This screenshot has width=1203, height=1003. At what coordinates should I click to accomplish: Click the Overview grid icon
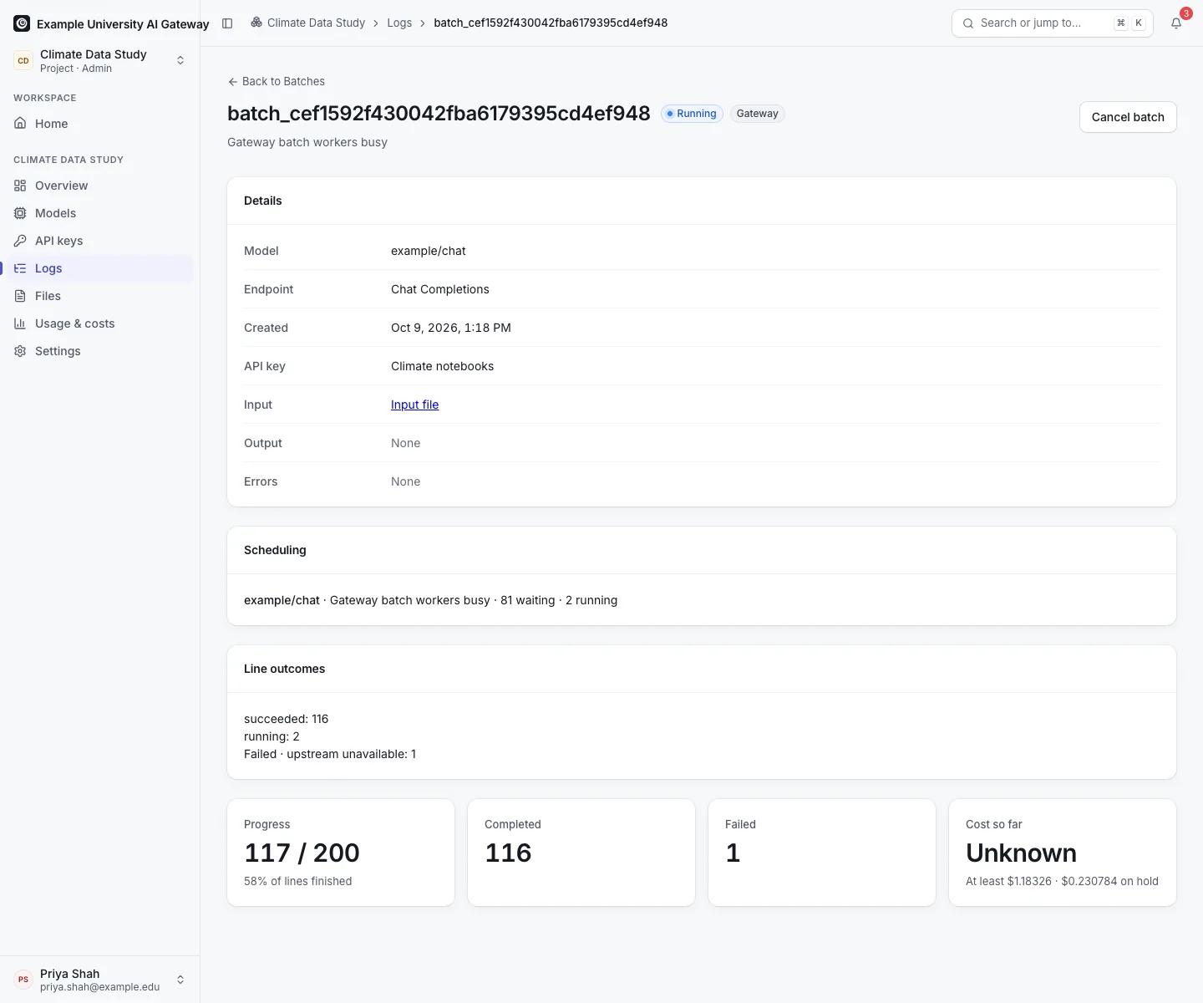point(20,186)
